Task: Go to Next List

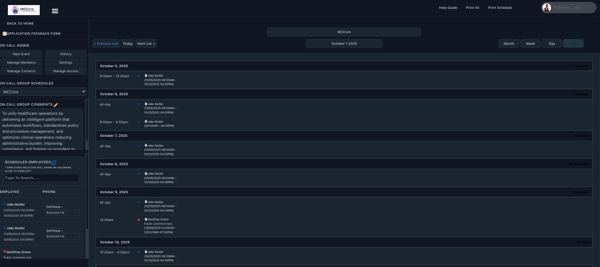Action: [x=146, y=44]
